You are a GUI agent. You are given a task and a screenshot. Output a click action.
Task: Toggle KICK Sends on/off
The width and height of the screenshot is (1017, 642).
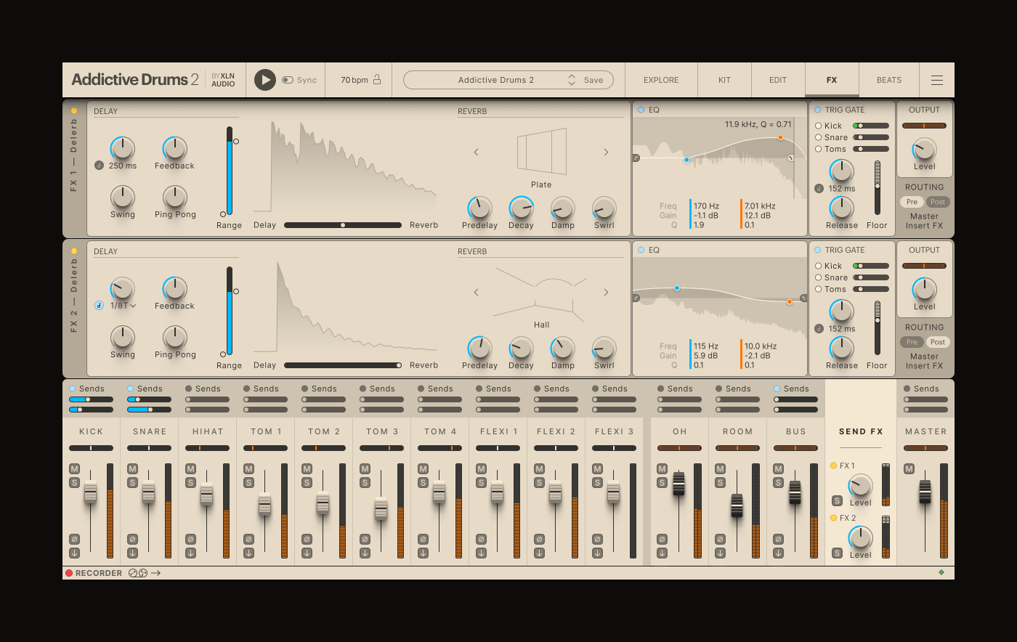pos(73,389)
